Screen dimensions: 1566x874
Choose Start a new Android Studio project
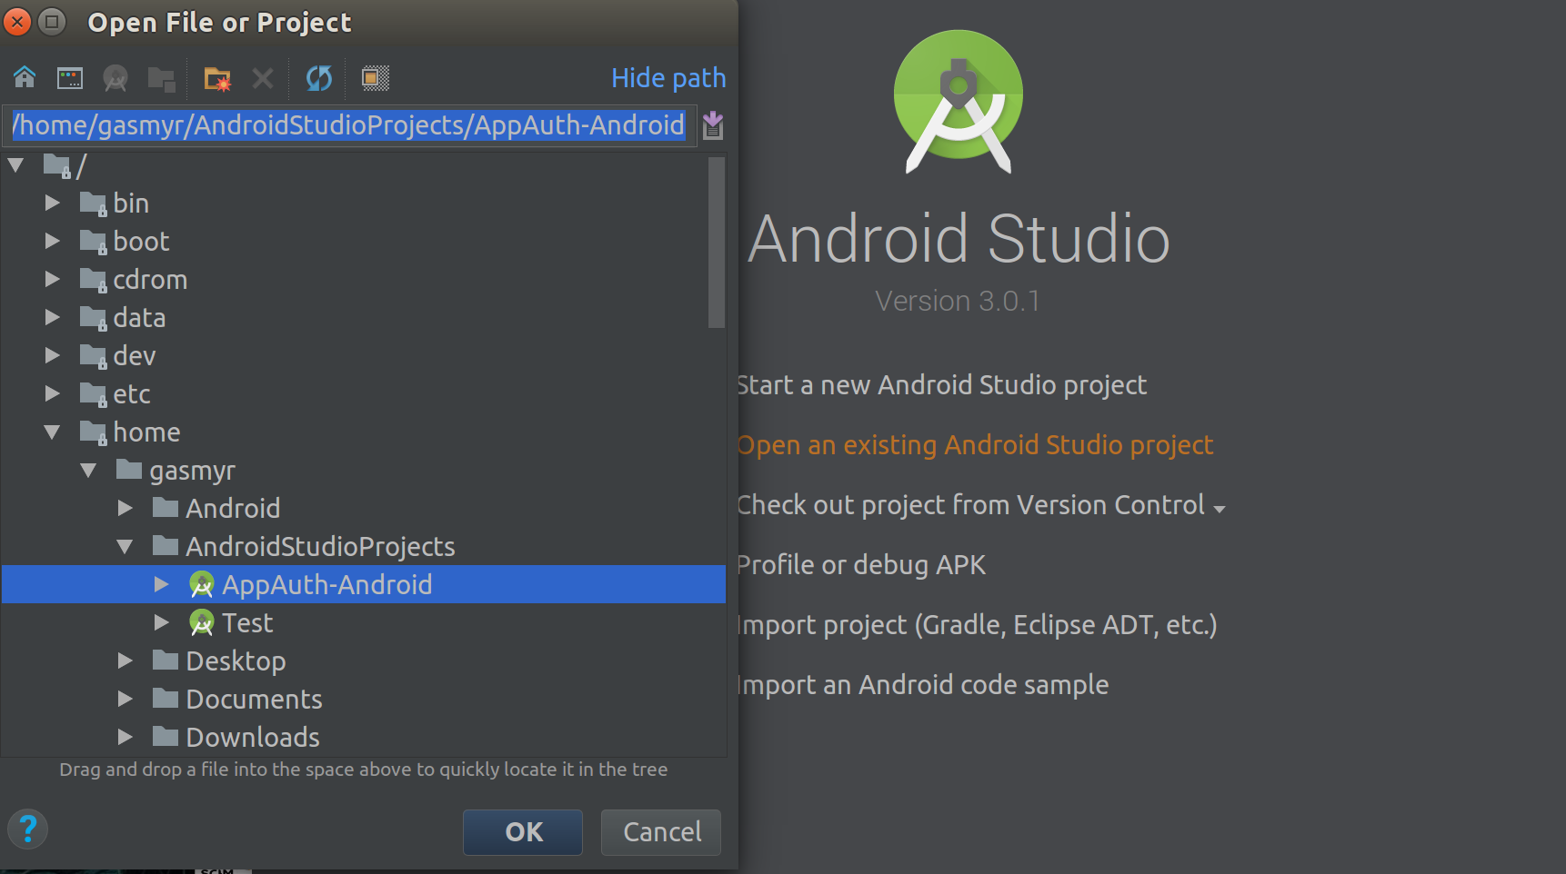pyautogui.click(x=941, y=385)
